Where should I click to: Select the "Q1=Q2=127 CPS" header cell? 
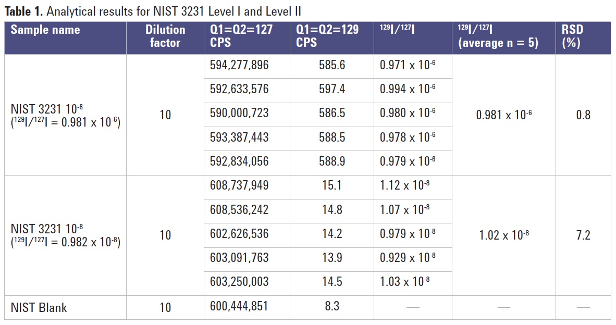tap(238, 36)
